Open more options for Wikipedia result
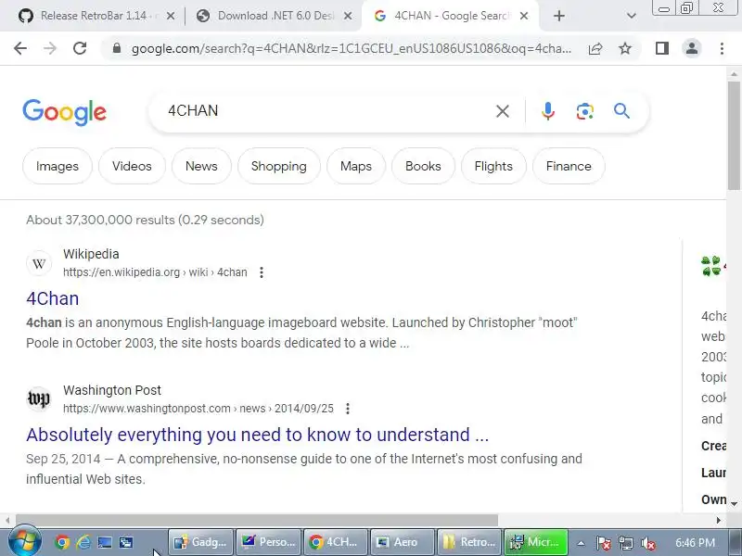 point(262,272)
